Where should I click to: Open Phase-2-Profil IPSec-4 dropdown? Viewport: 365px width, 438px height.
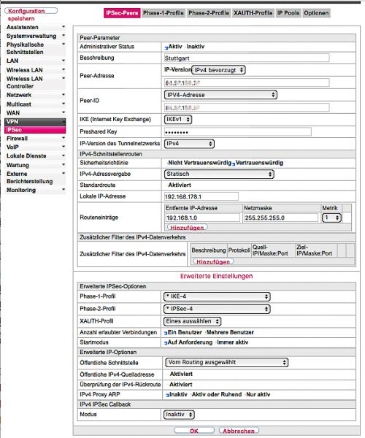click(x=217, y=309)
